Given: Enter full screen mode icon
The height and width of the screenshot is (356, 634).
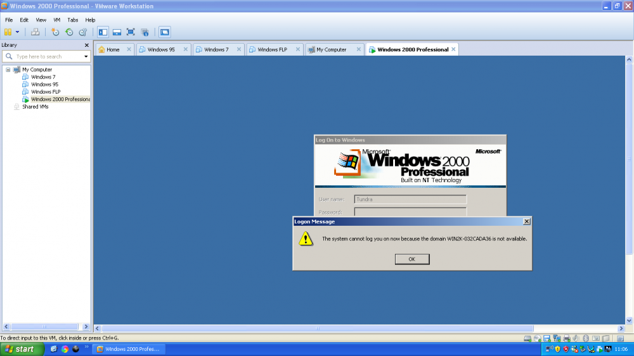Looking at the screenshot, I should (131, 32).
